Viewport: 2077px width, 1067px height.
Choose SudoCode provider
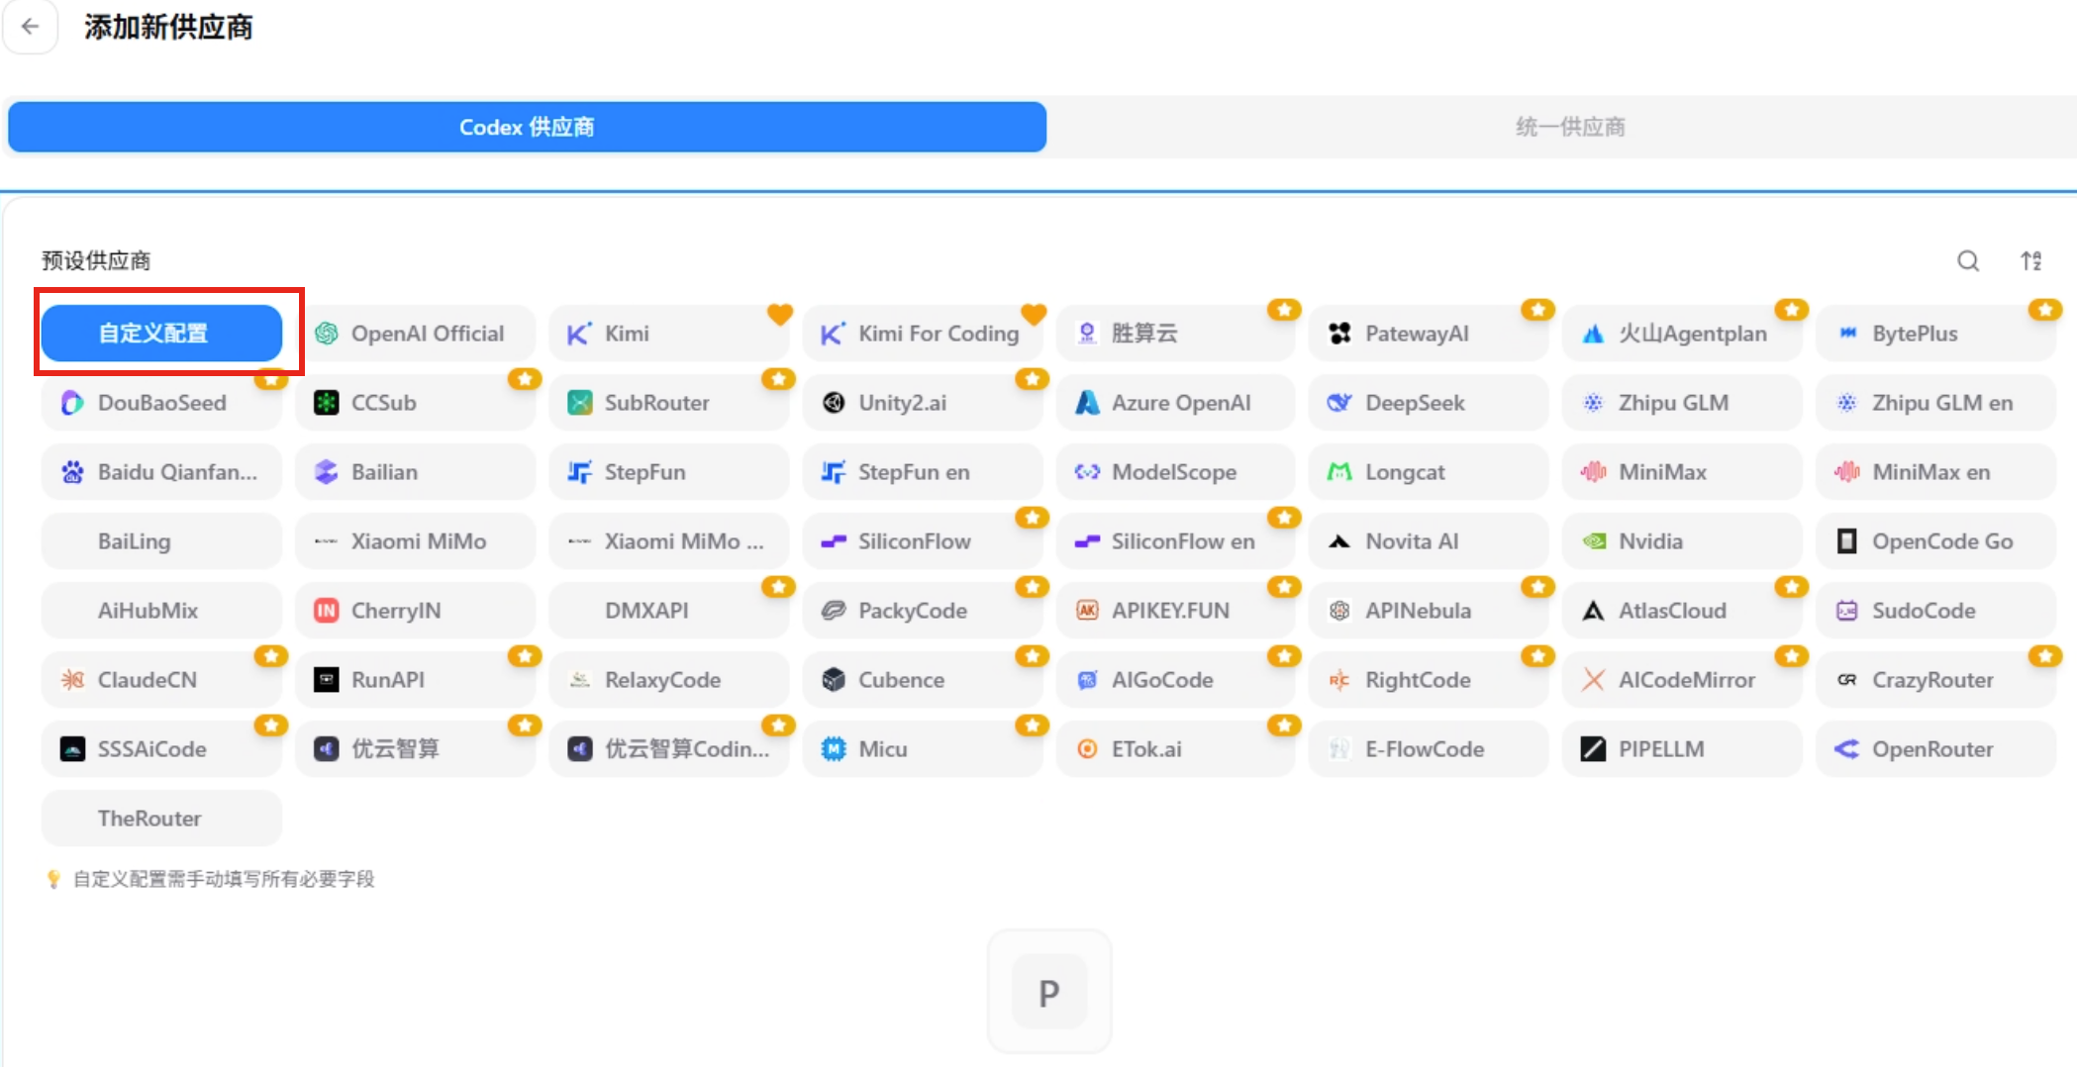point(1935,611)
